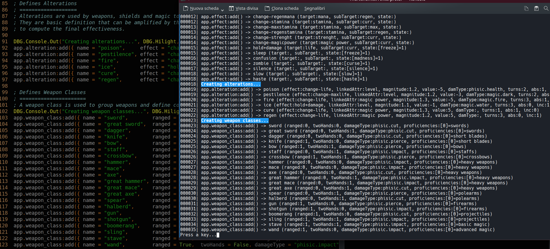Click the "poison" string in the code editor
550x249 pixels.
[x=110, y=48]
